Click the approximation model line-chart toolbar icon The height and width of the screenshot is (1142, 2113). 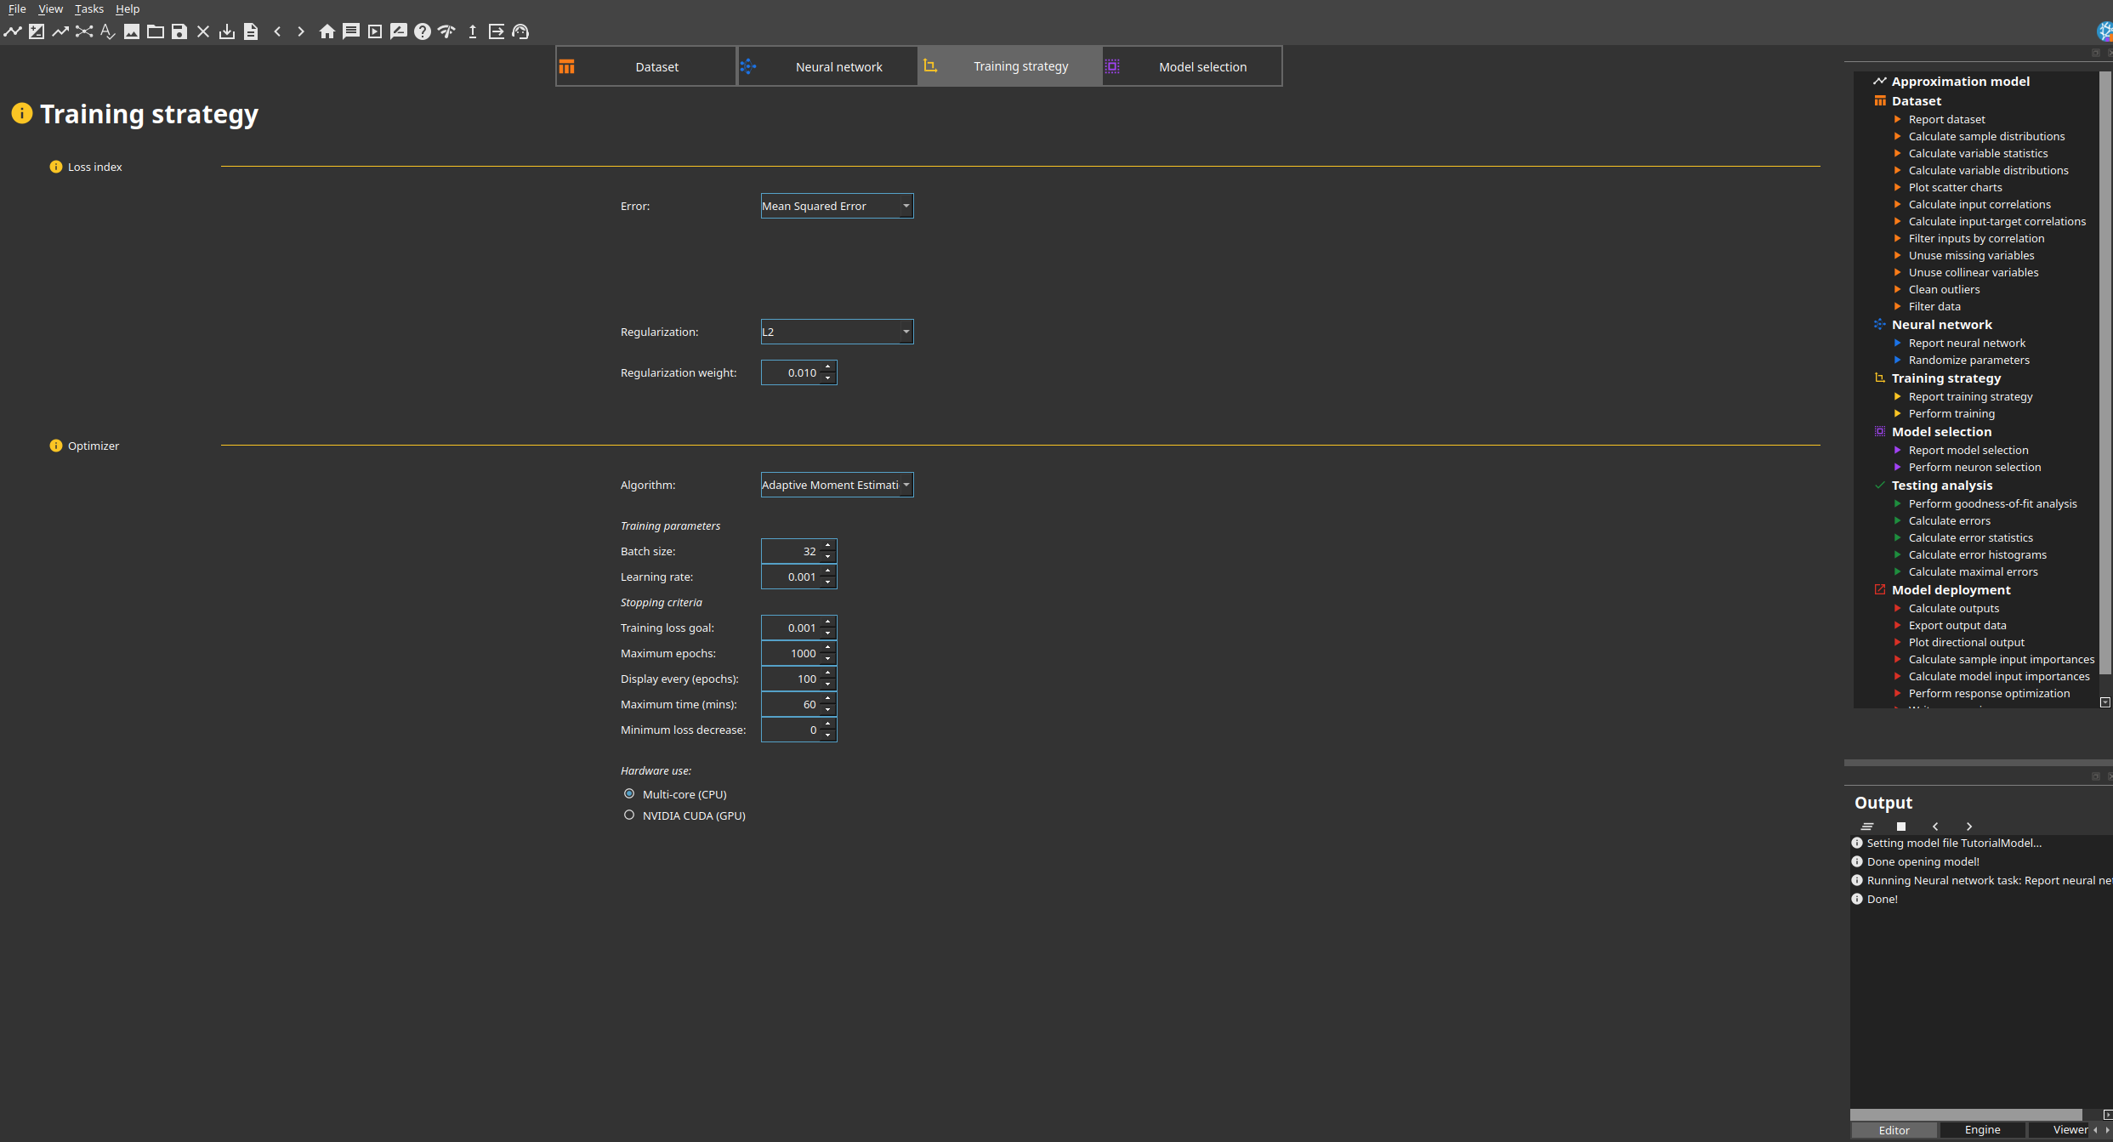[13, 31]
